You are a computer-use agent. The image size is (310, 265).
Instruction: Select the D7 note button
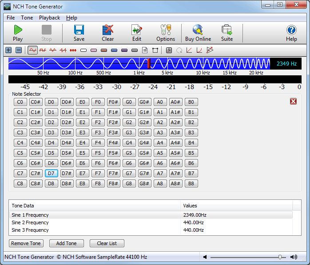[51, 173]
